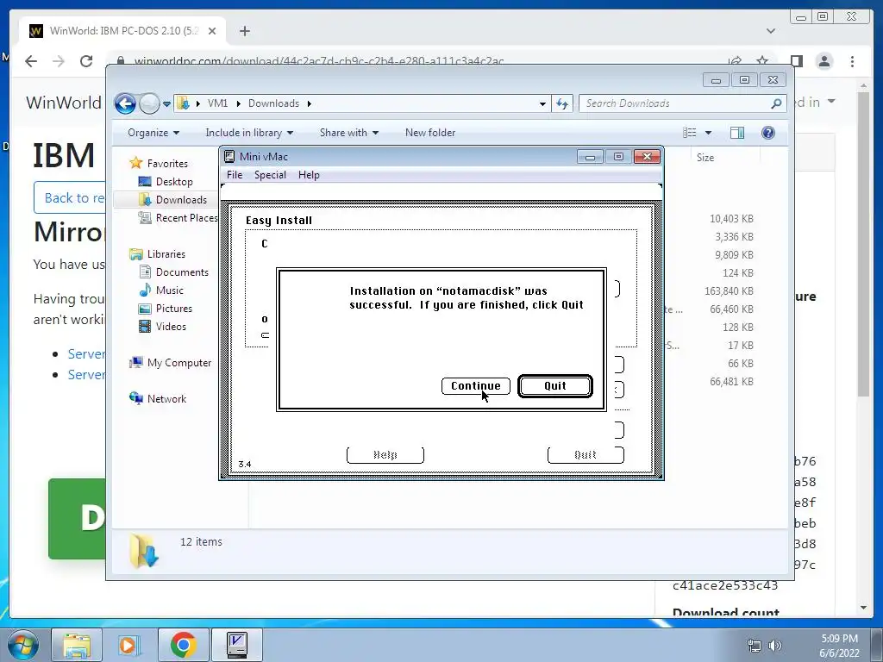This screenshot has height=662, width=883.
Task: Click VM1 in the Explorer address breadcrumb
Action: click(217, 103)
